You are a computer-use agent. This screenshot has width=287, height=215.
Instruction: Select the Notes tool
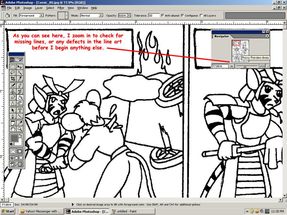click(13, 123)
